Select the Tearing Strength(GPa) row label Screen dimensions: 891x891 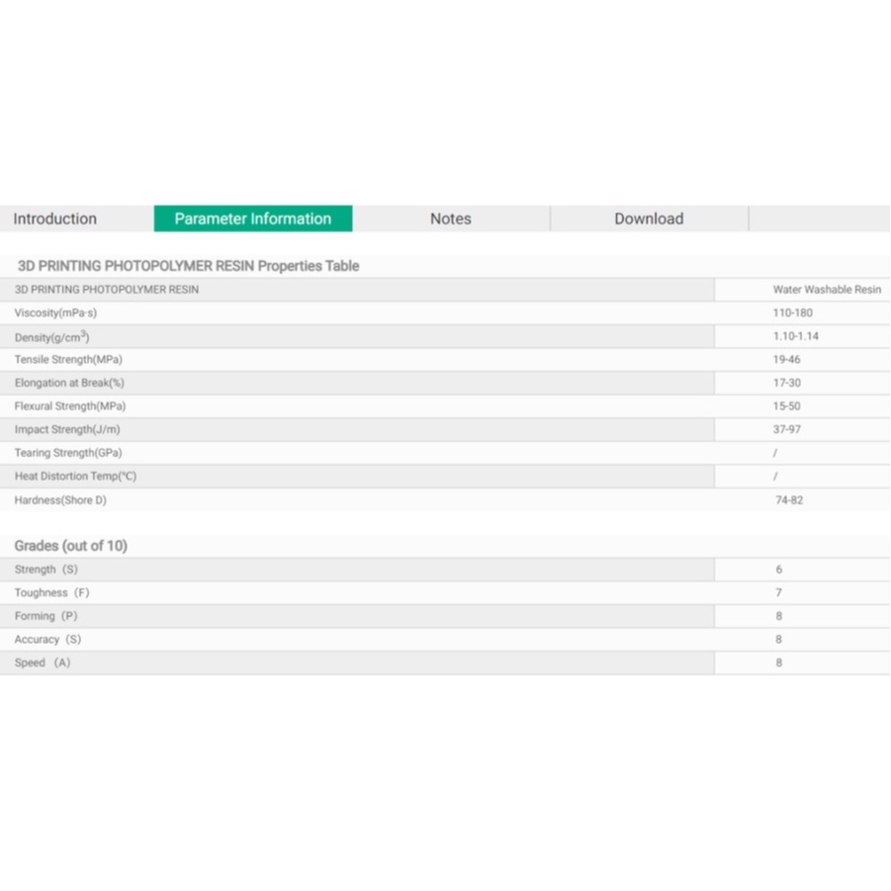pos(68,453)
